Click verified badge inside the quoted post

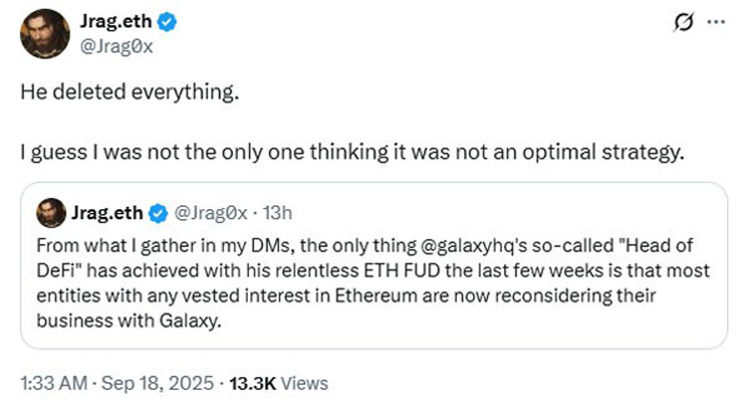[157, 212]
